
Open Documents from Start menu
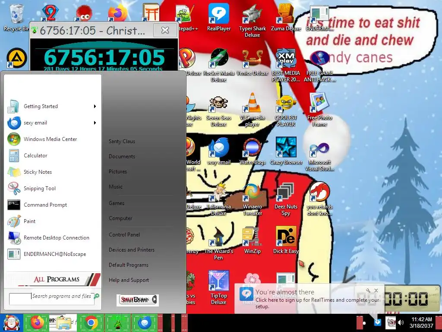122,156
